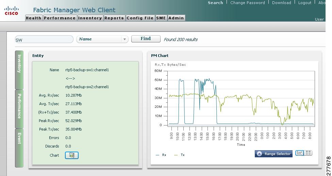This screenshot has width=332, height=176.
Task: Click the Cisco logo
Action: click(x=12, y=11)
